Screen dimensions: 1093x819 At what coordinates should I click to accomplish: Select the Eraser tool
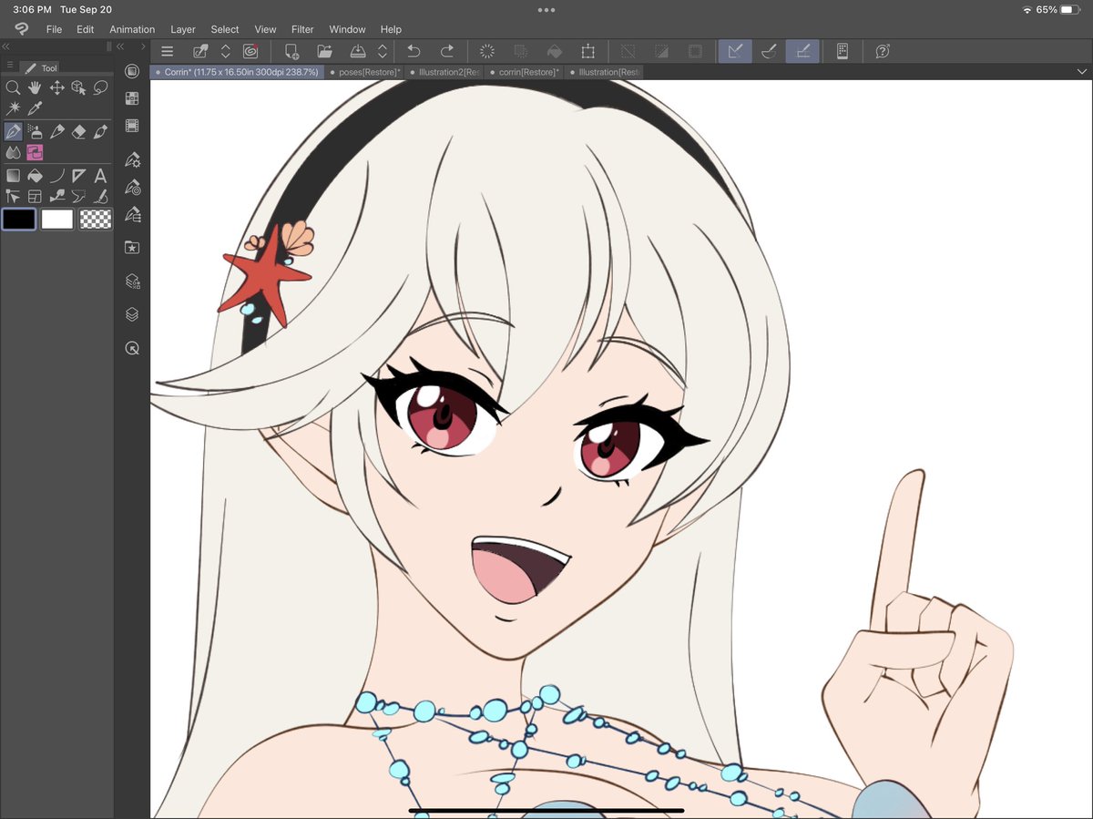click(78, 132)
